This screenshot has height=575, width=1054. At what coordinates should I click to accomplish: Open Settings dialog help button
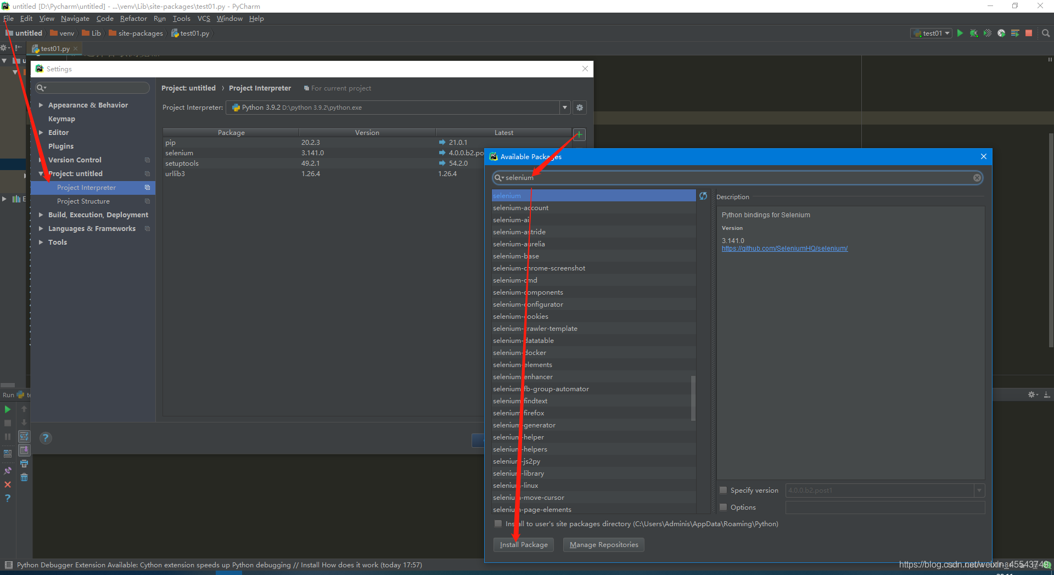pos(46,438)
